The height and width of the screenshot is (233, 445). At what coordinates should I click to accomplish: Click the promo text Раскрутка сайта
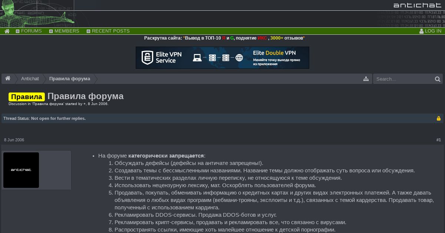pos(163,38)
